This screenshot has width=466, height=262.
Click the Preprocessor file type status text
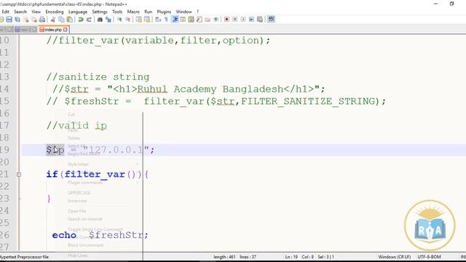pyautogui.click(x=24, y=257)
